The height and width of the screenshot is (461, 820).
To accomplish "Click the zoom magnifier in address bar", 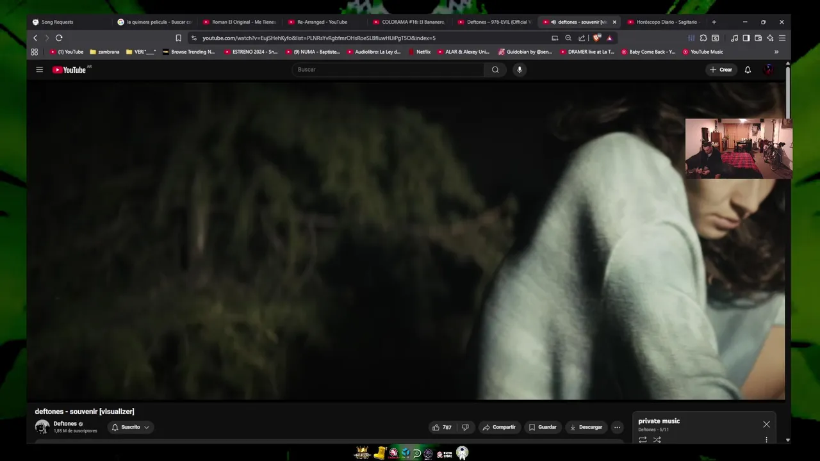I will click(568, 38).
